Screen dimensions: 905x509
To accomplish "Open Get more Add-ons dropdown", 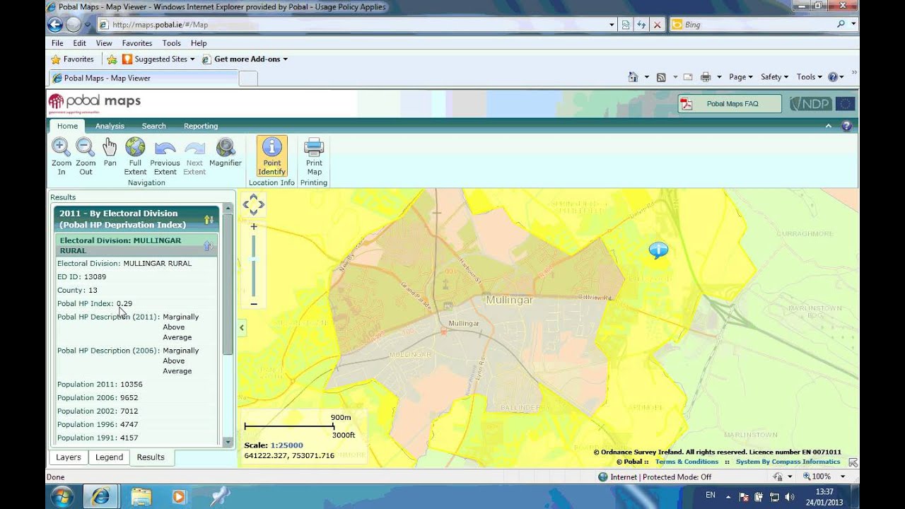I will pyautogui.click(x=245, y=59).
